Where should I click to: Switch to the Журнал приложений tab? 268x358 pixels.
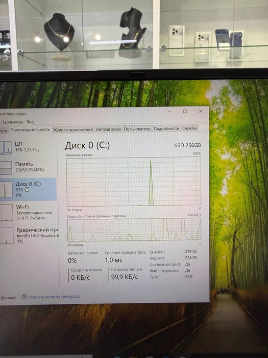(x=73, y=129)
